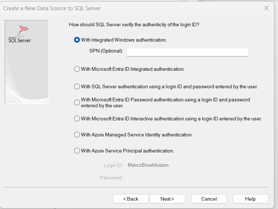Open Help for this dialog
This screenshot has width=278, height=209.
250,199
